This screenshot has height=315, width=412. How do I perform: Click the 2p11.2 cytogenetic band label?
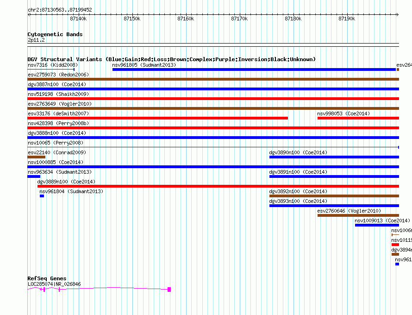(x=36, y=40)
